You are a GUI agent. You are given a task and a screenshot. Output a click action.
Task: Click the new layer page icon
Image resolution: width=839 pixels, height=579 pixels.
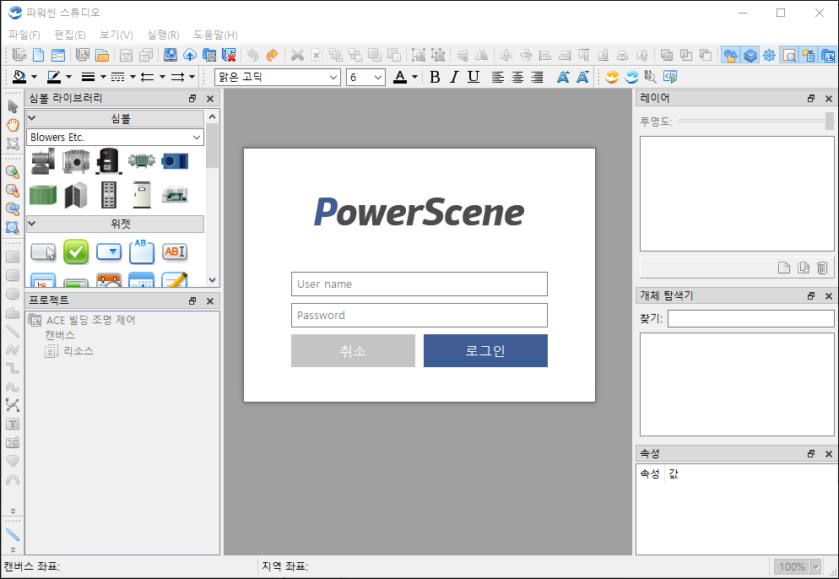pyautogui.click(x=784, y=268)
